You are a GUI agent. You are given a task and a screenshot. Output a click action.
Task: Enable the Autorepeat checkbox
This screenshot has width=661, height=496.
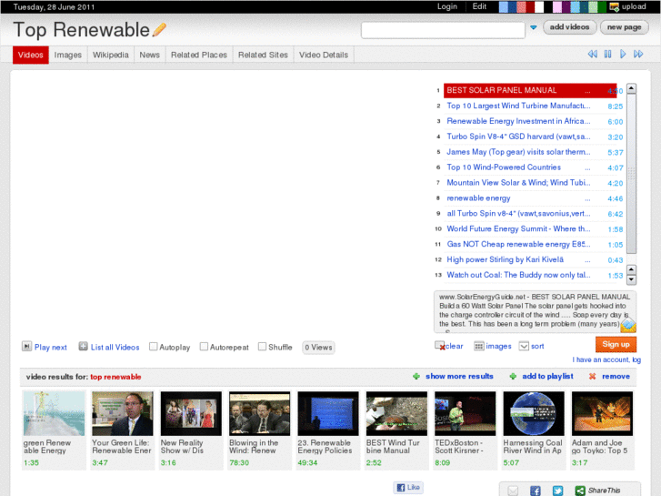pyautogui.click(x=204, y=347)
